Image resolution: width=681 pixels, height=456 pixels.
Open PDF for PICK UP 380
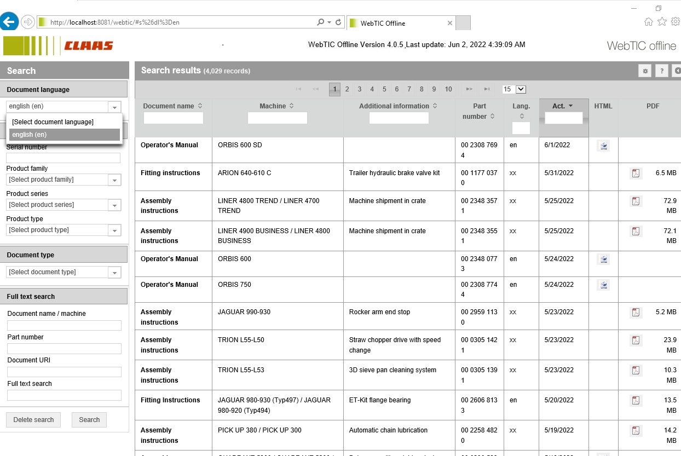[x=636, y=431]
